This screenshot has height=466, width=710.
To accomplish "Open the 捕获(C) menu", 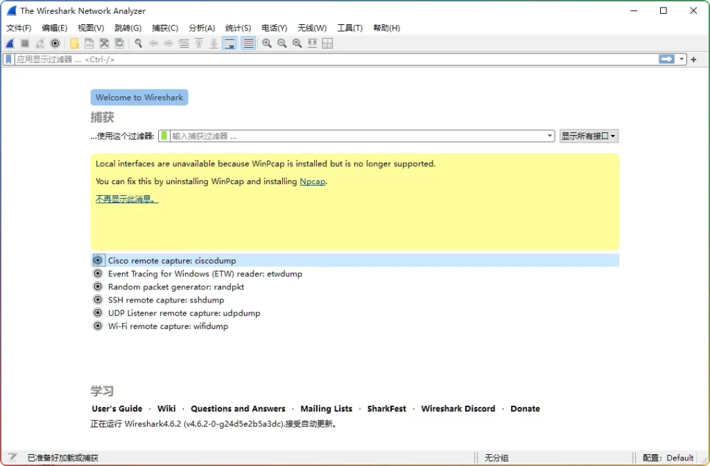I will [164, 28].
